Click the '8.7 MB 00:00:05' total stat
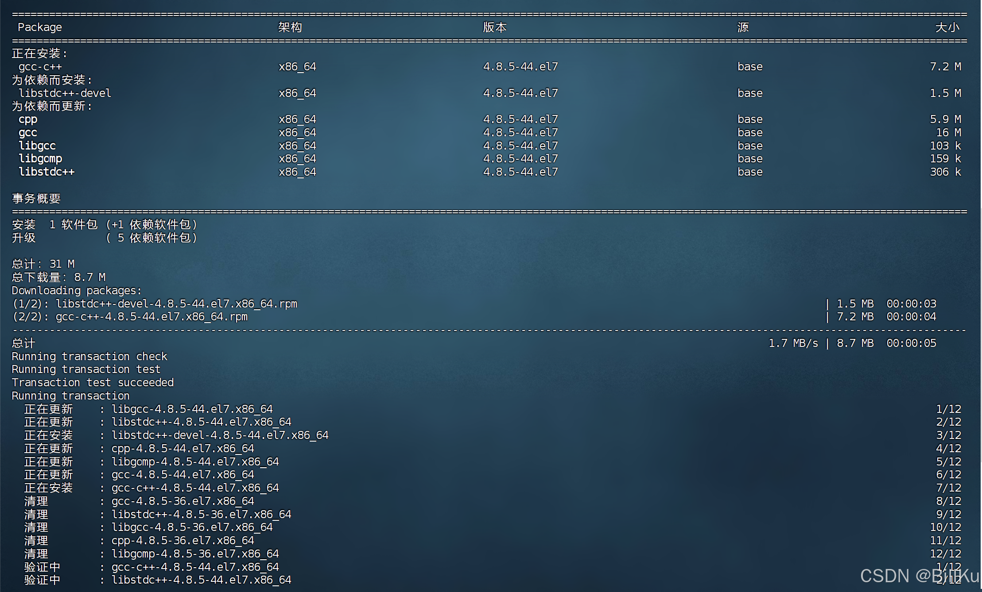This screenshot has width=982, height=592. click(886, 343)
